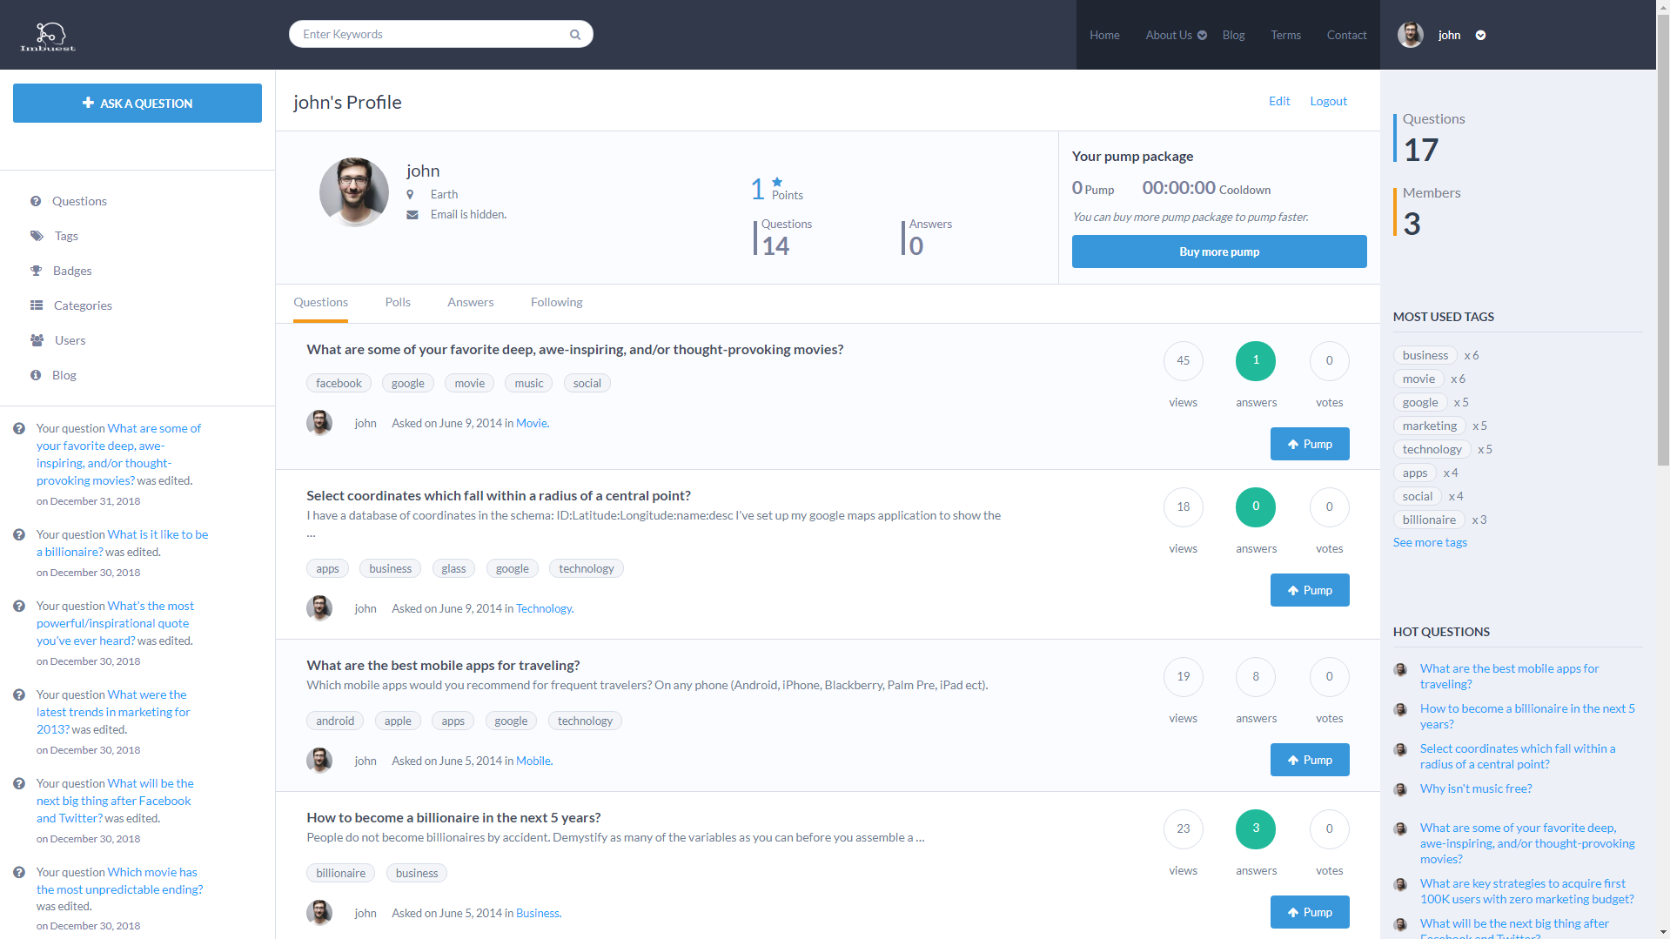Click Ask a Question button
This screenshot has height=939, width=1670.
click(137, 103)
